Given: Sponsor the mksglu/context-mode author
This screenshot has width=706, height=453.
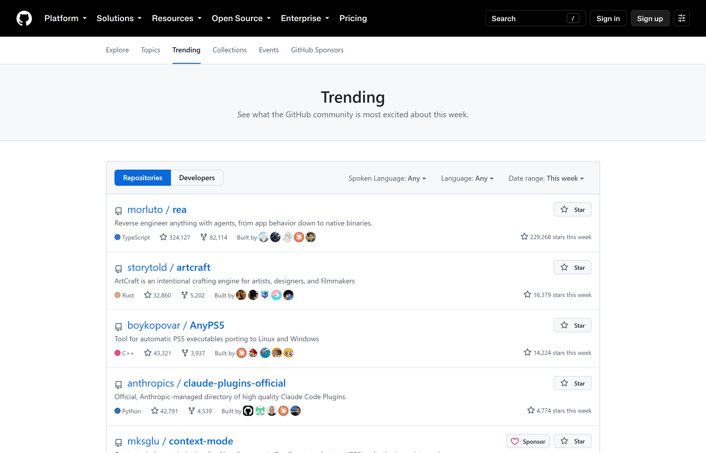Looking at the screenshot, I should [x=528, y=441].
